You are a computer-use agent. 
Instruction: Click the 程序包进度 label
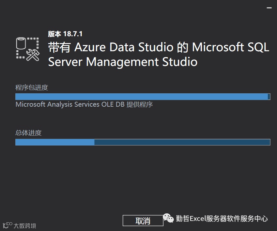tap(32, 87)
